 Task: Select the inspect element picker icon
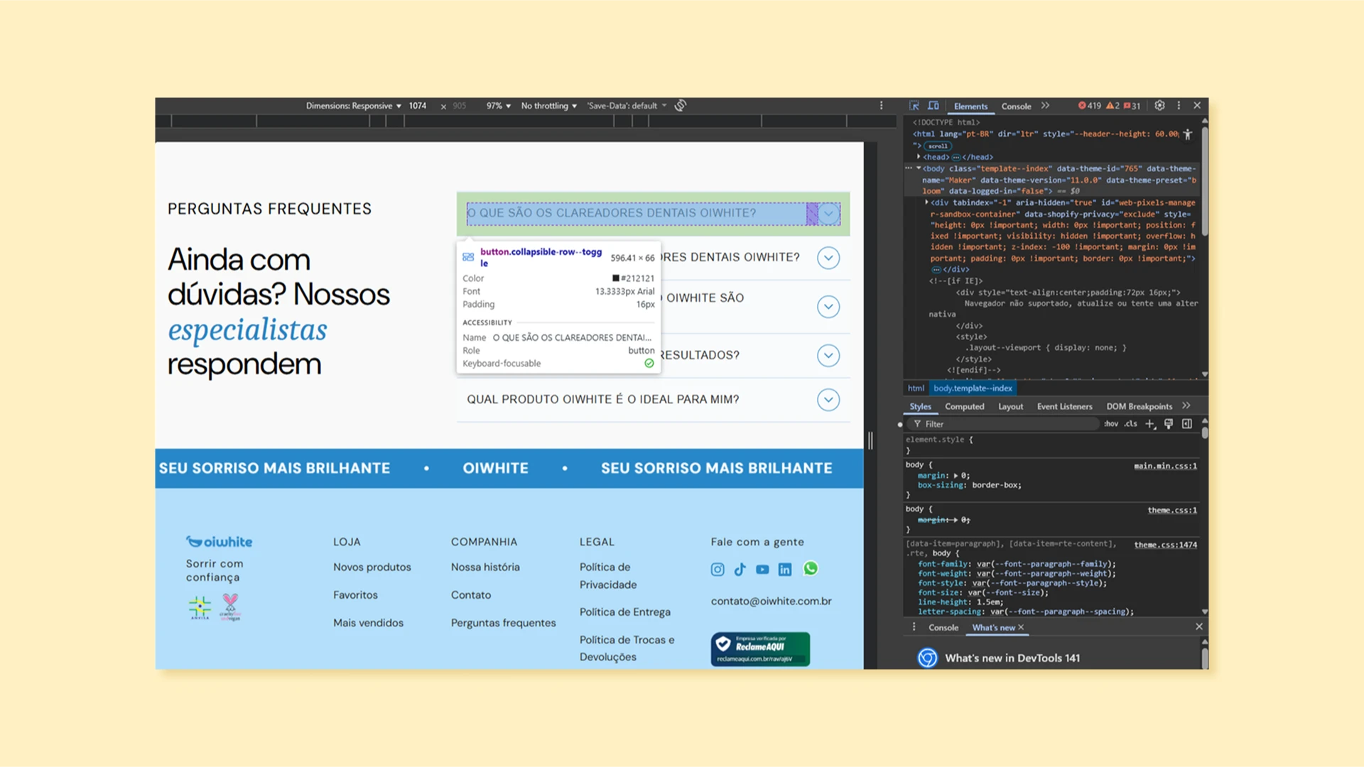[x=914, y=106]
